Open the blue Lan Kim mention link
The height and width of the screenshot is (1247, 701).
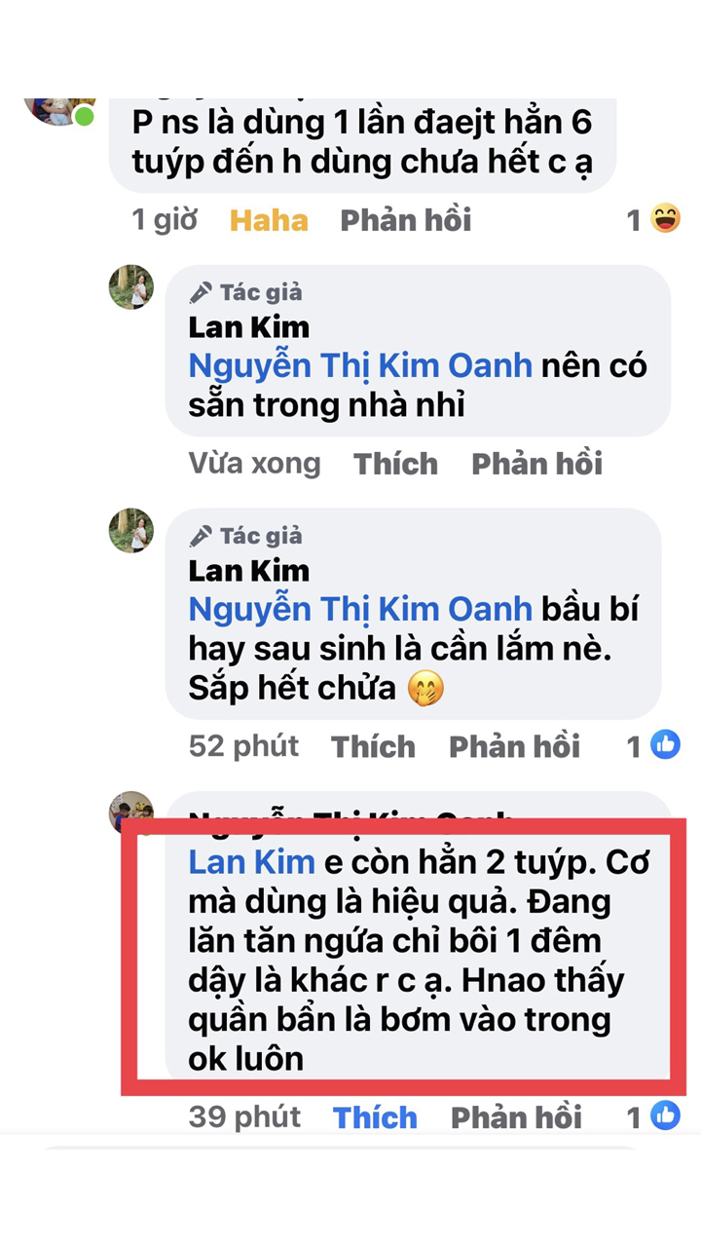(251, 862)
